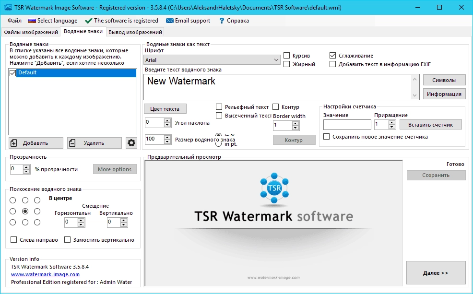Click the TSR app icon in title bar
Viewport: 473px width, 294px height.
click(8, 7)
